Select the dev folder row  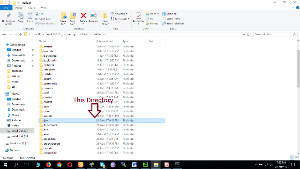click(x=101, y=121)
